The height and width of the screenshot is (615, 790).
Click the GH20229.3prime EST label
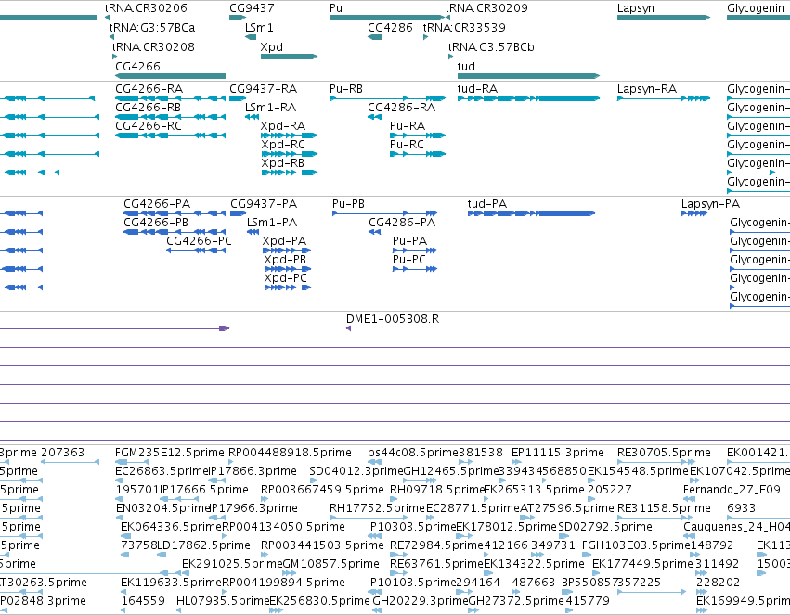tap(421, 601)
